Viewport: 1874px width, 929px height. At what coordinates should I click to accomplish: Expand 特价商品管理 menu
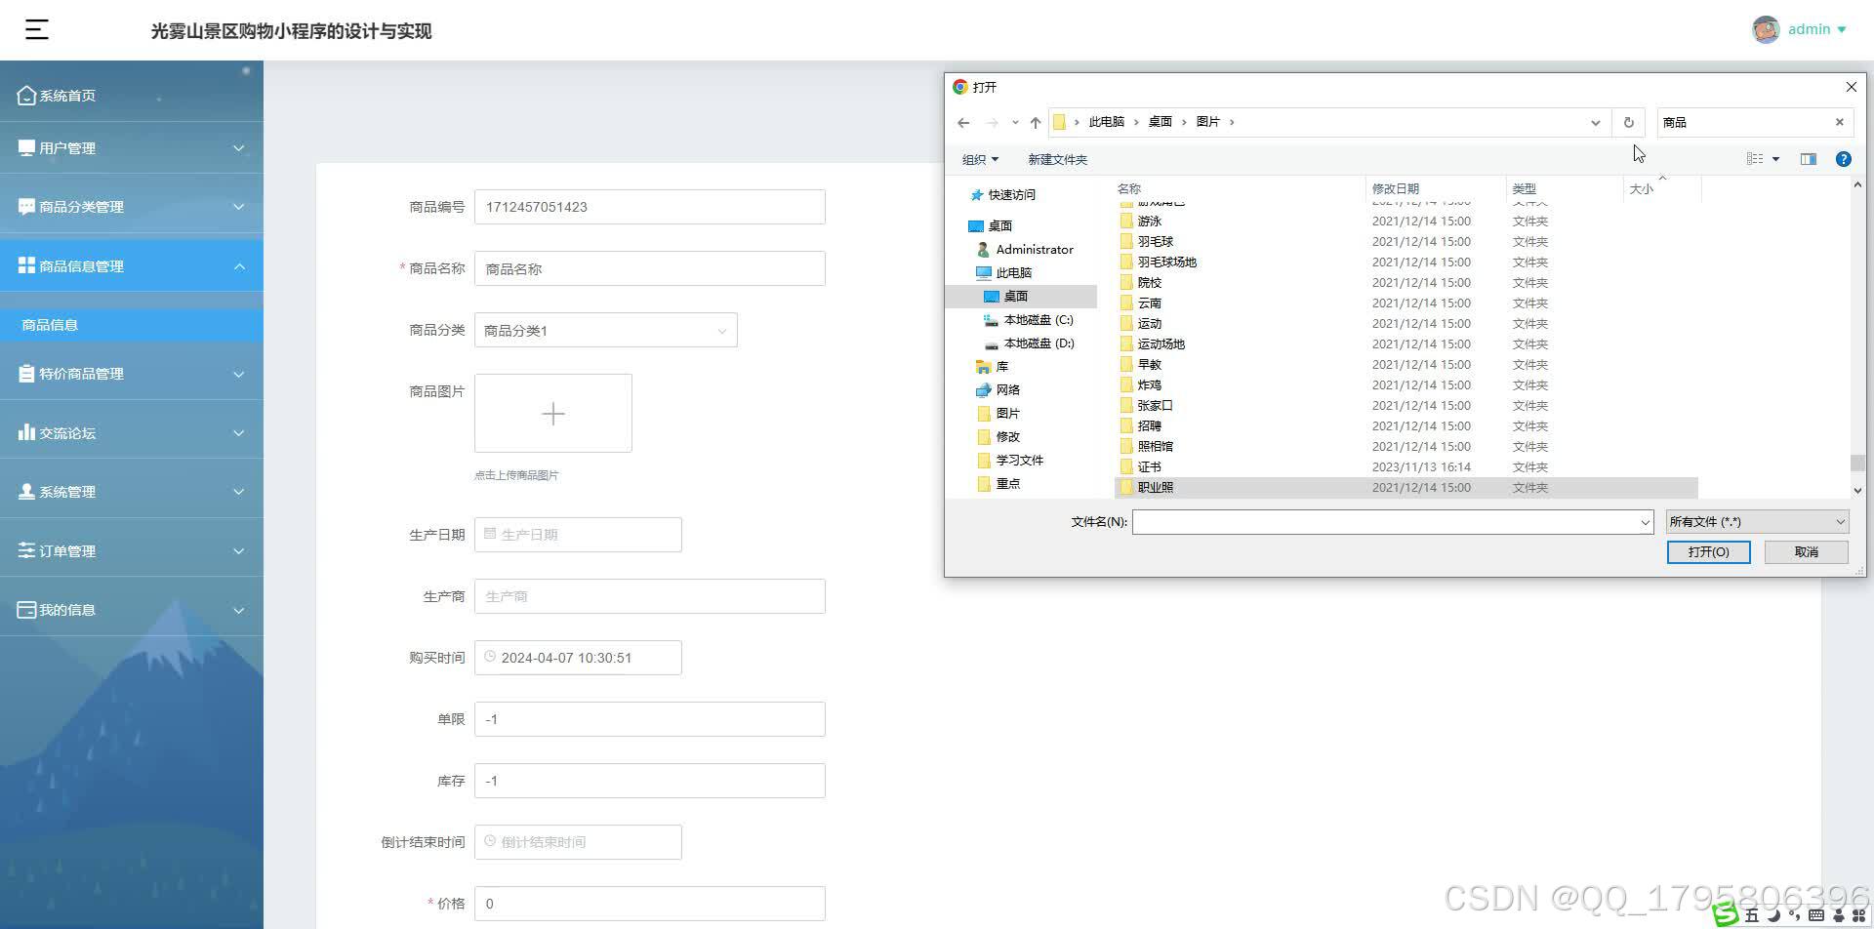point(132,374)
